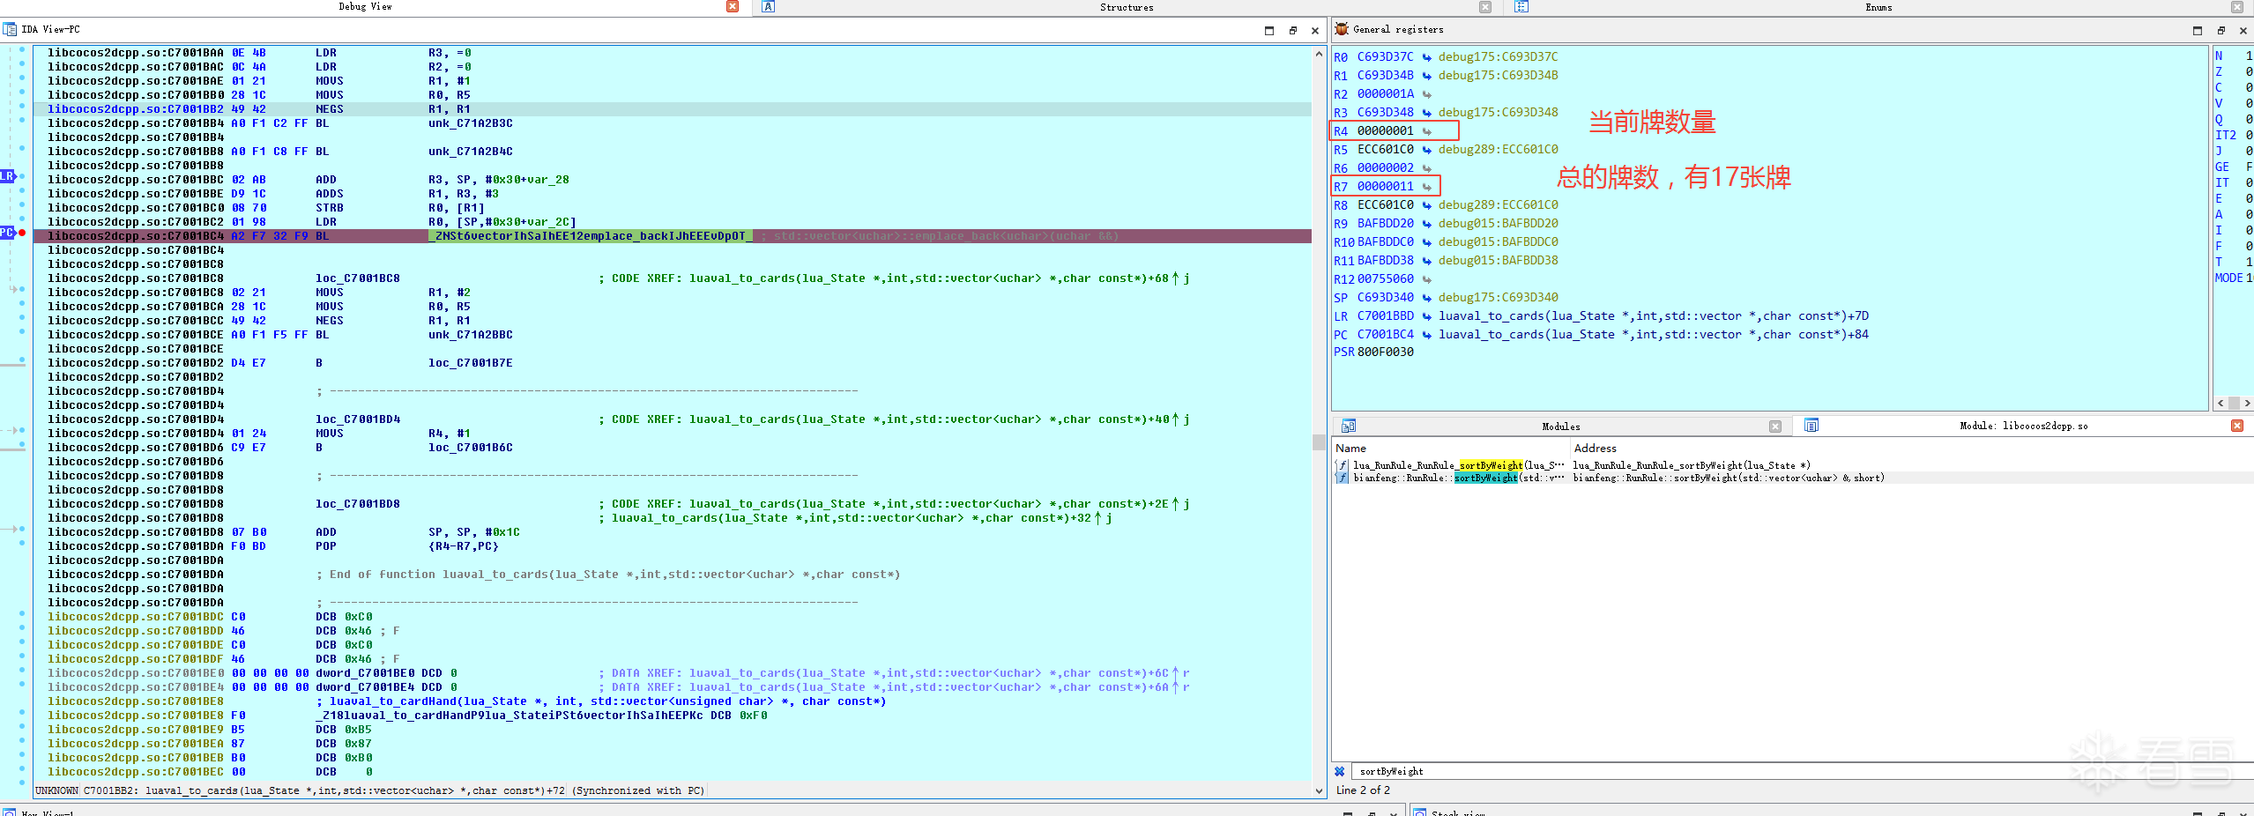Click the R2 register value 0000001A

(x=1385, y=94)
